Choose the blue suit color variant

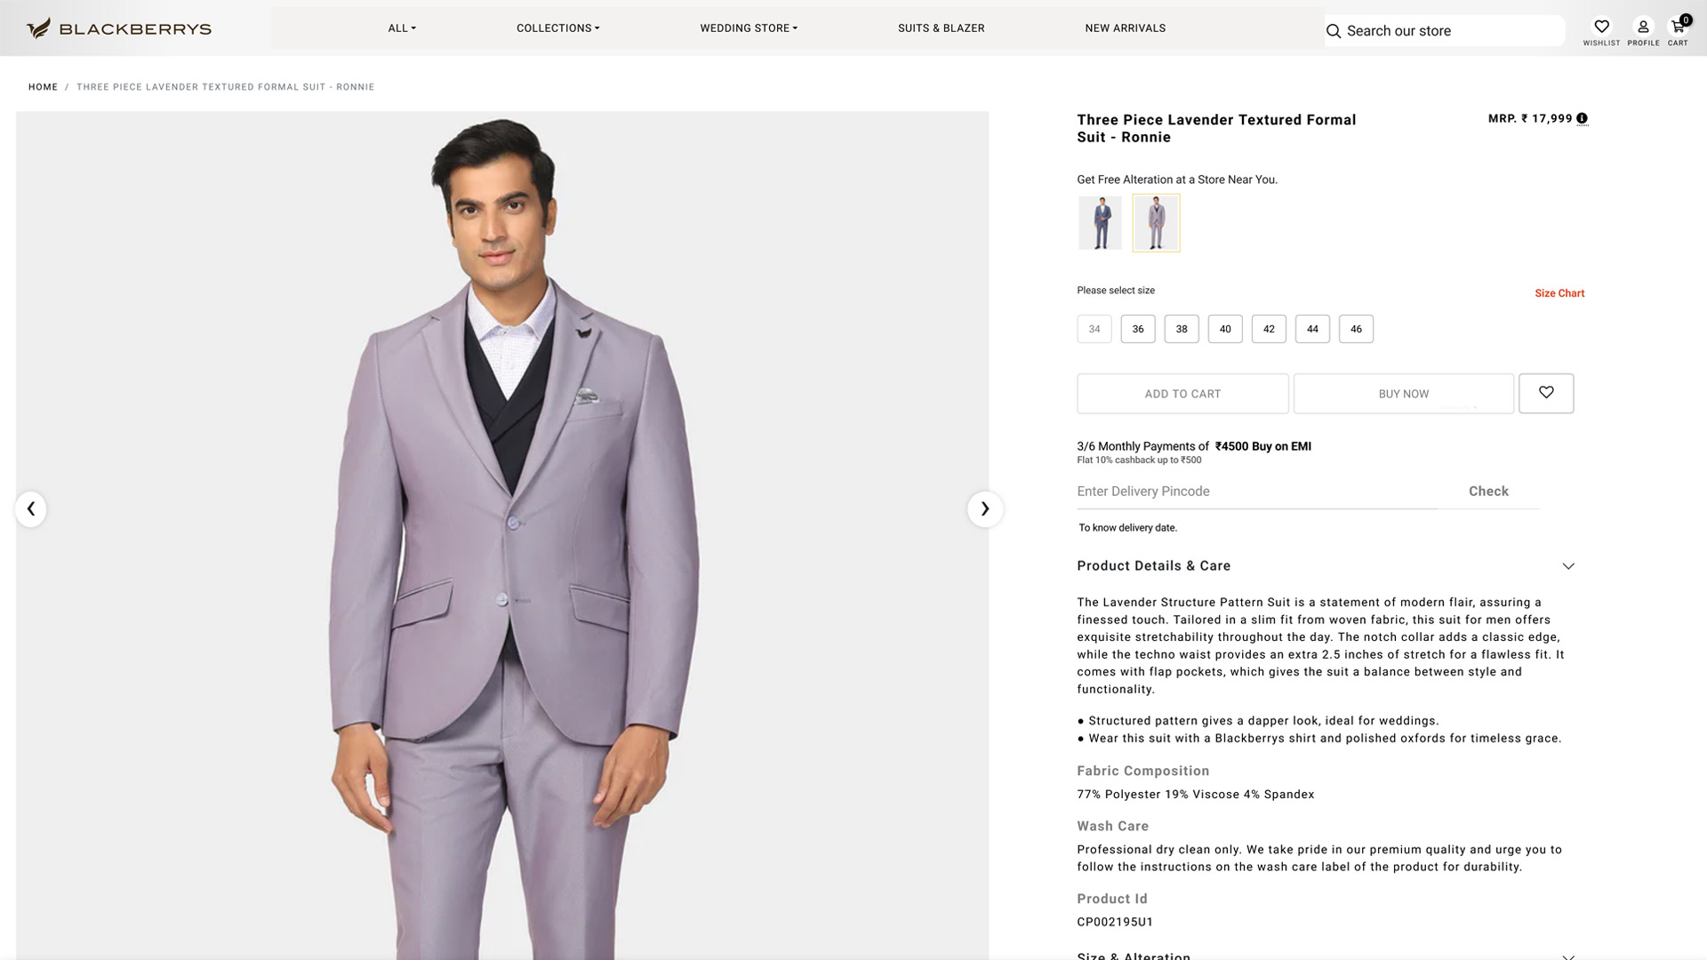pyautogui.click(x=1101, y=223)
